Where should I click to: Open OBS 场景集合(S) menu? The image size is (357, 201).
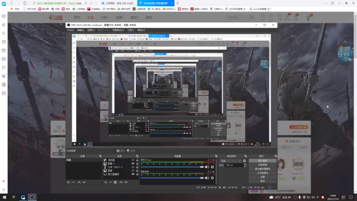118,30
